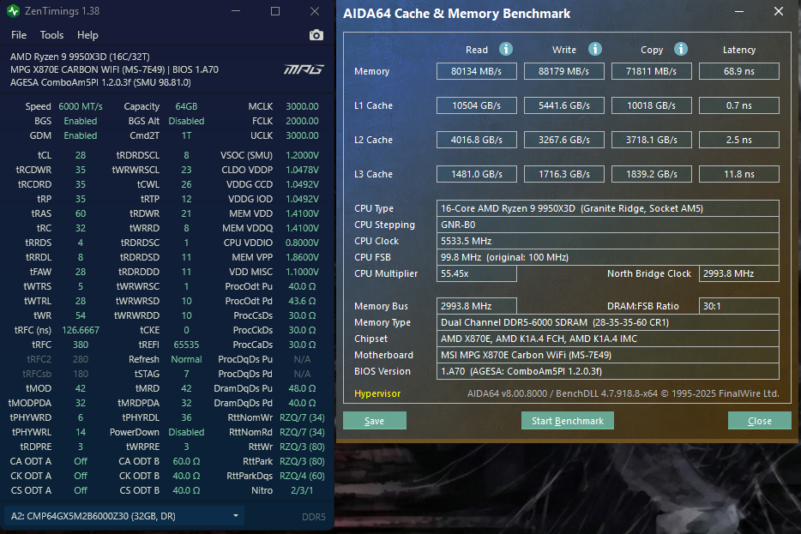The height and width of the screenshot is (534, 801).
Task: Click Start Benchmark button
Action: [x=568, y=421]
